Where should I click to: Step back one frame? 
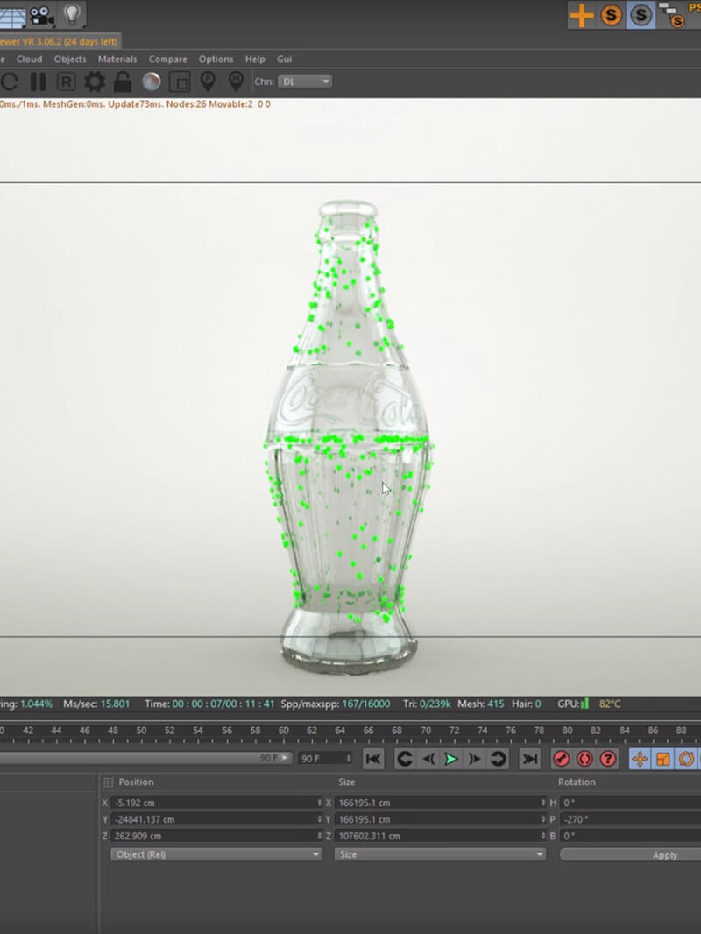pyautogui.click(x=428, y=759)
